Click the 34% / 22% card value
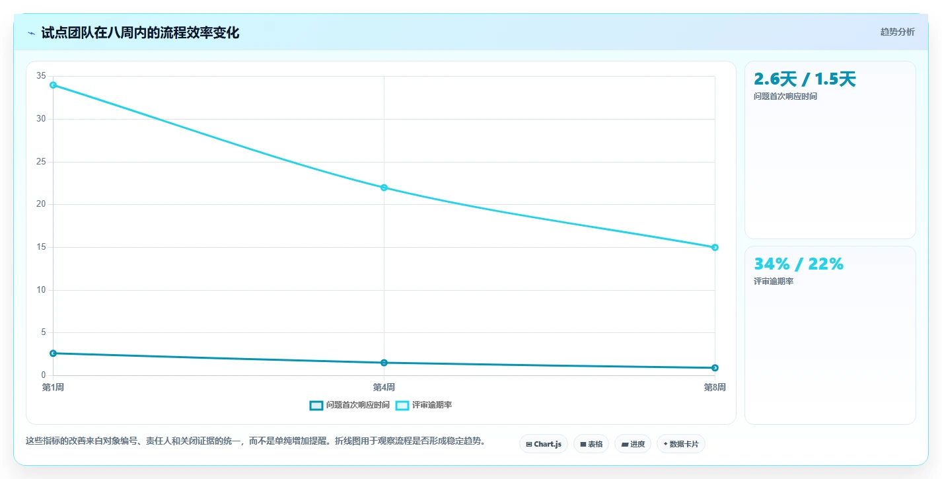Screen dimensions: 942x479 point(799,264)
